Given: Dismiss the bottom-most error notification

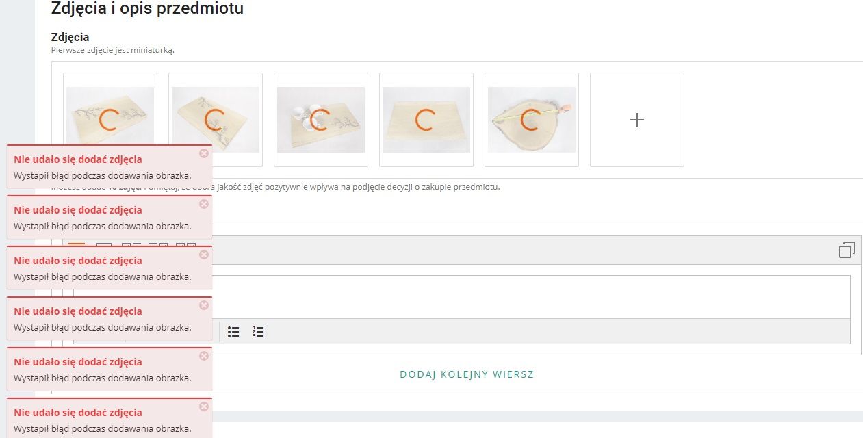Looking at the screenshot, I should tap(203, 407).
